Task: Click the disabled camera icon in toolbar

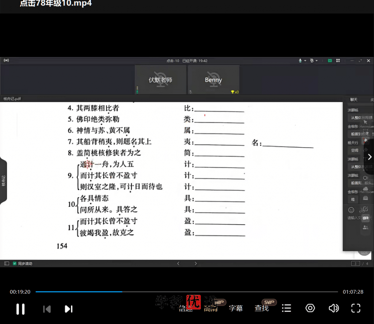Action: (312, 61)
